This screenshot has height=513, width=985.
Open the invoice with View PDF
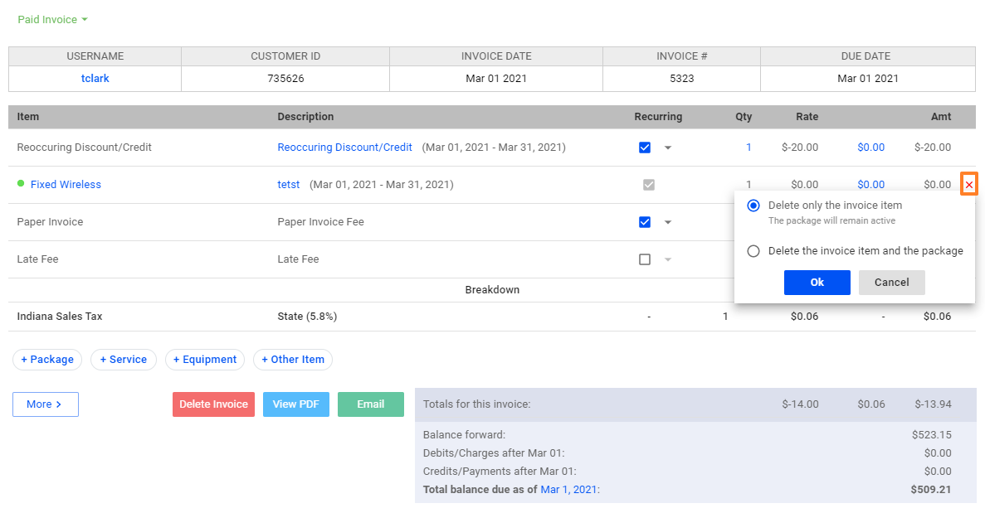(x=296, y=404)
